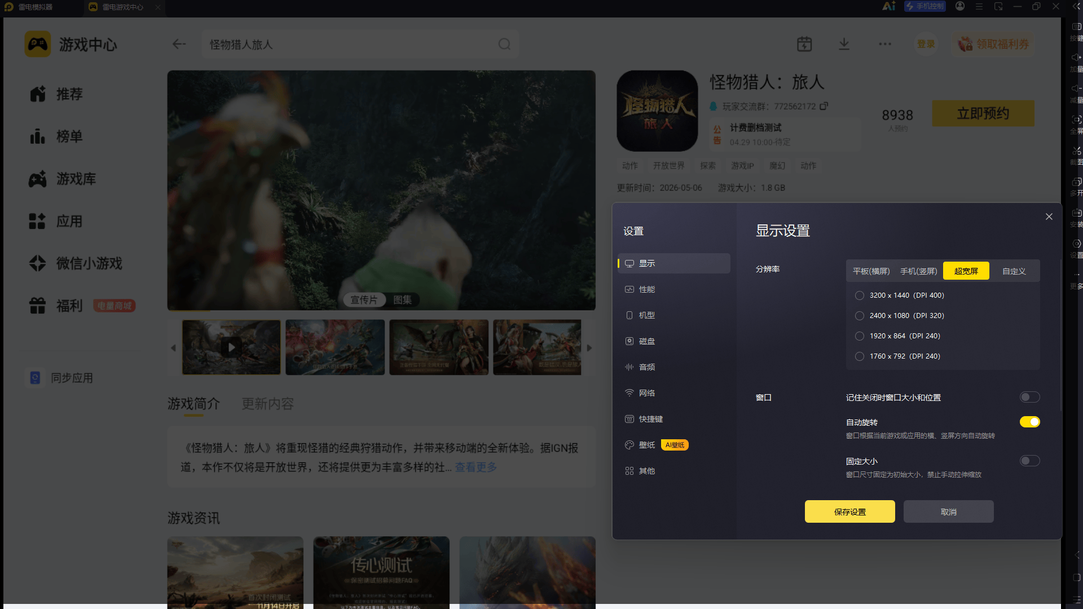Open 网络 settings category
The width and height of the screenshot is (1083, 609).
(674, 393)
